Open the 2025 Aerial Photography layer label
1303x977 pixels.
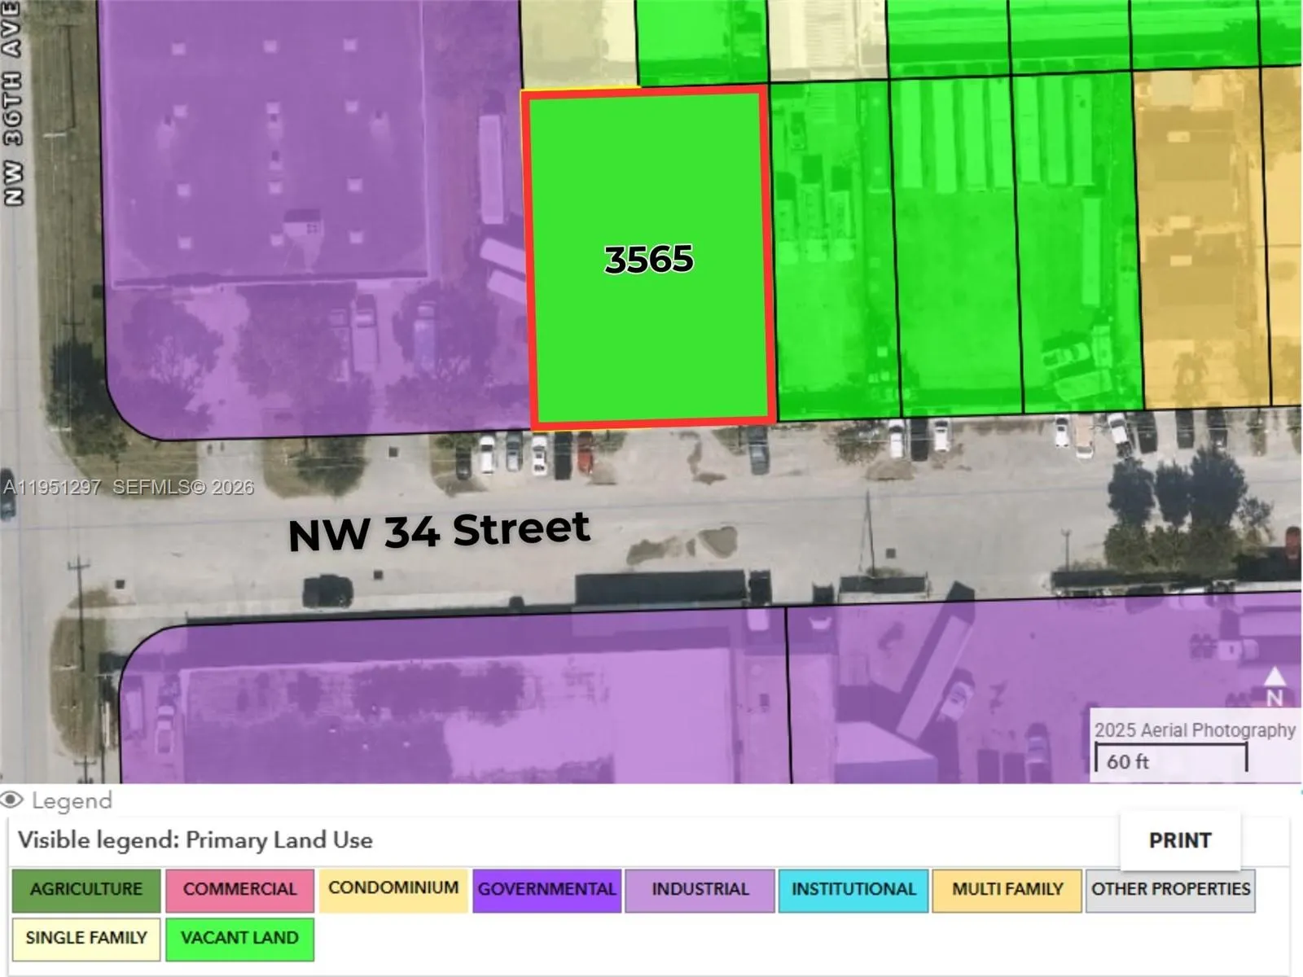pyautogui.click(x=1194, y=730)
